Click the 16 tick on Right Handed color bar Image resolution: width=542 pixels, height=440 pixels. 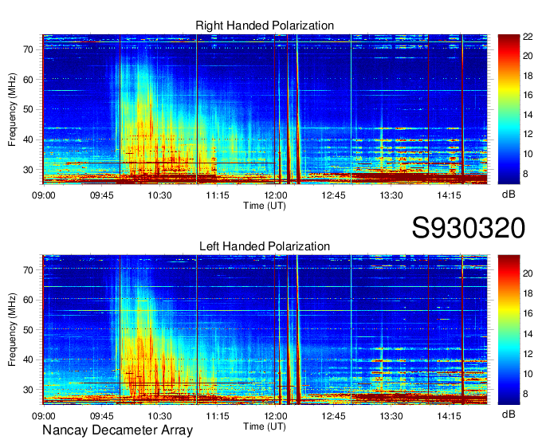(528, 95)
